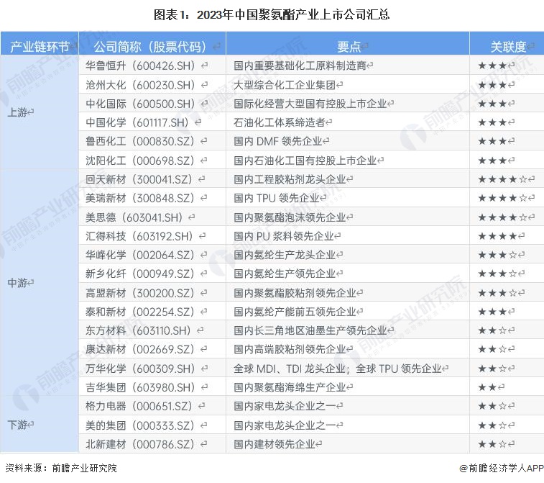544x483 pixels.
Task: Click '国内聚氨酯胶粘剂领先企业' description
Action: pos(295,293)
